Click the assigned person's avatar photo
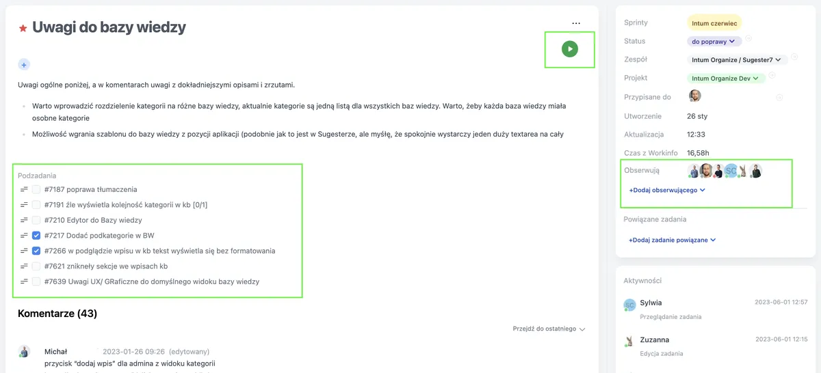Image resolution: width=821 pixels, height=373 pixels. coord(694,96)
